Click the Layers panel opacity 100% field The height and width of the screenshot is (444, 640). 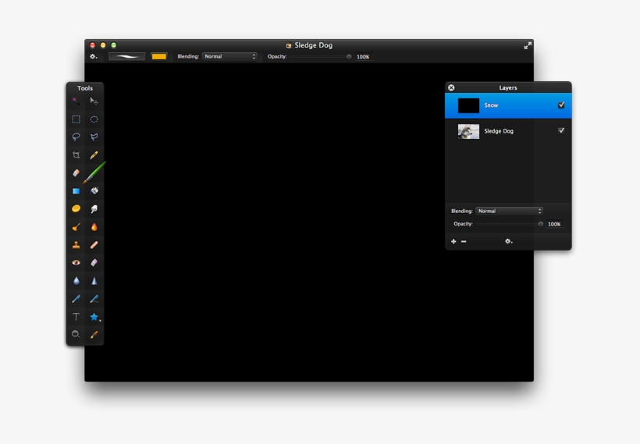click(x=555, y=224)
